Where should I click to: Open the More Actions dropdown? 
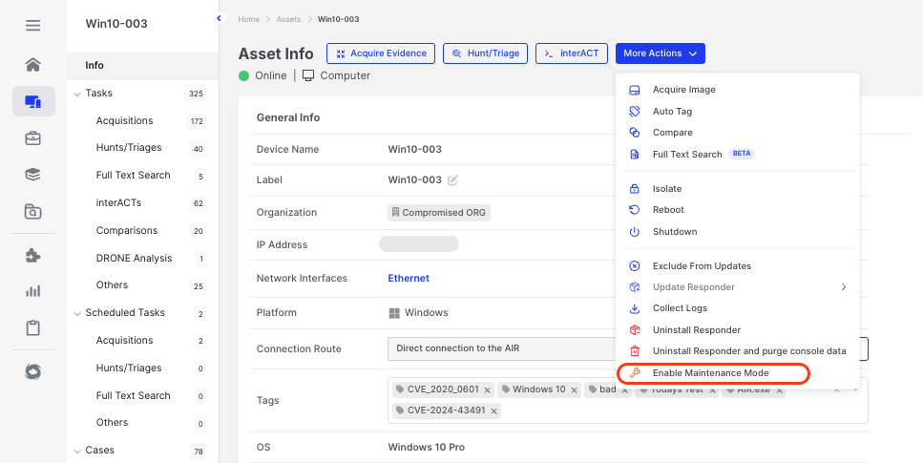tap(660, 53)
